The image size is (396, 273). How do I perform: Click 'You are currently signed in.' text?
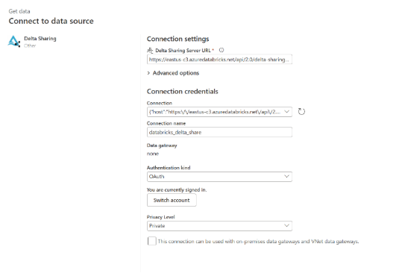click(177, 189)
